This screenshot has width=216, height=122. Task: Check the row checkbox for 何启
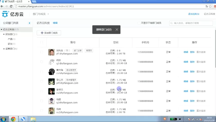coord(41,62)
